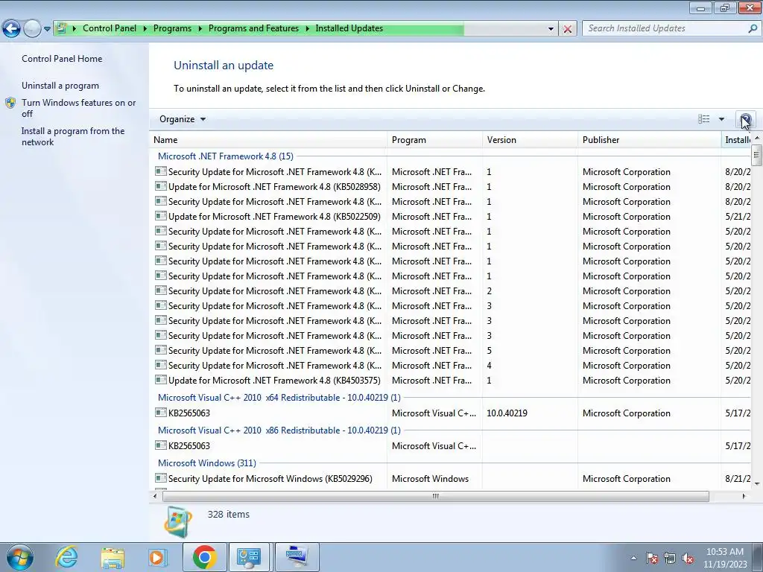Click the change view icon

coord(703,119)
